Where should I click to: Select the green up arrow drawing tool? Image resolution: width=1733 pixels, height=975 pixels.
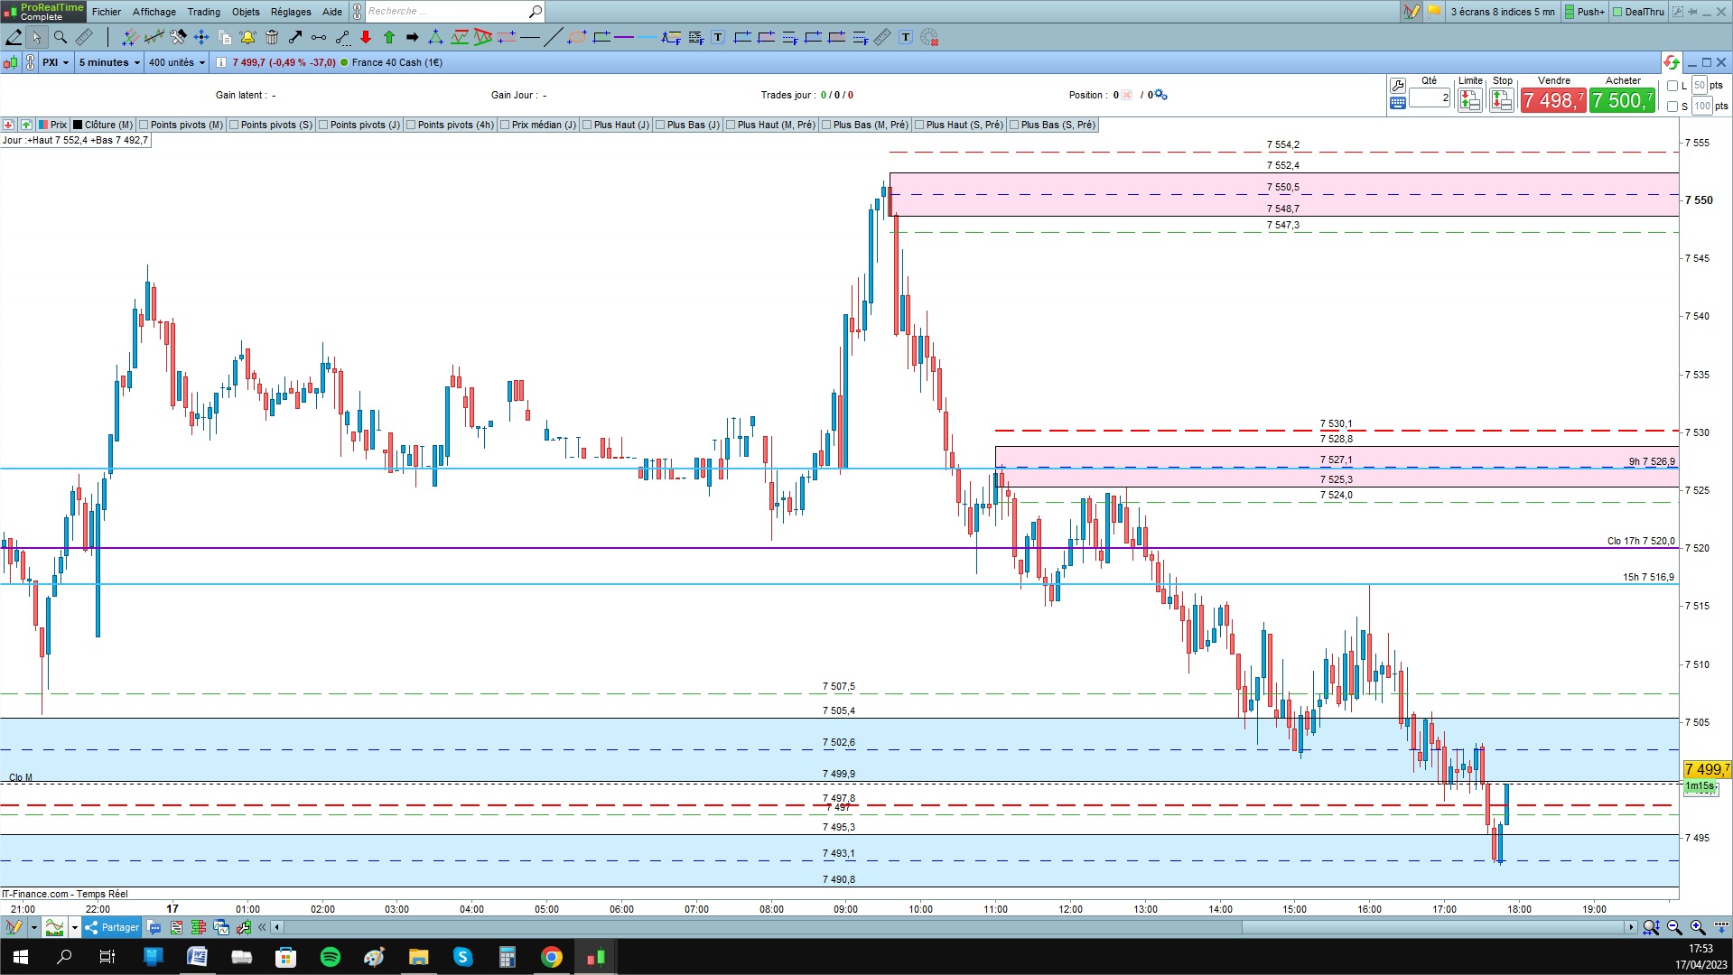pos(389,37)
